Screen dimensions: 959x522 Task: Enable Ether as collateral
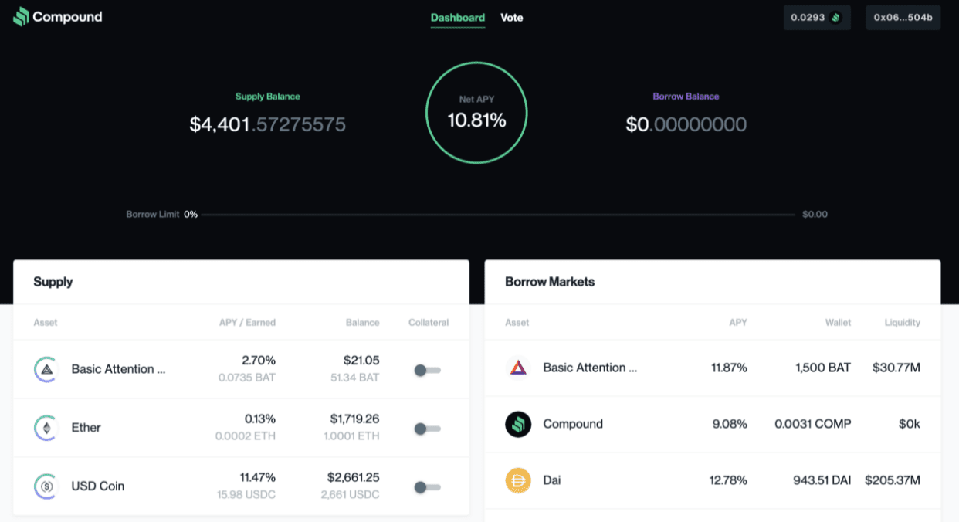pyautogui.click(x=427, y=429)
